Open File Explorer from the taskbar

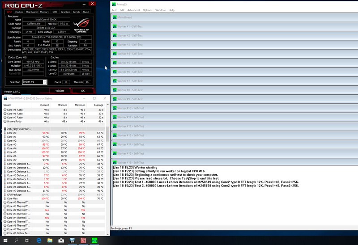point(49,241)
